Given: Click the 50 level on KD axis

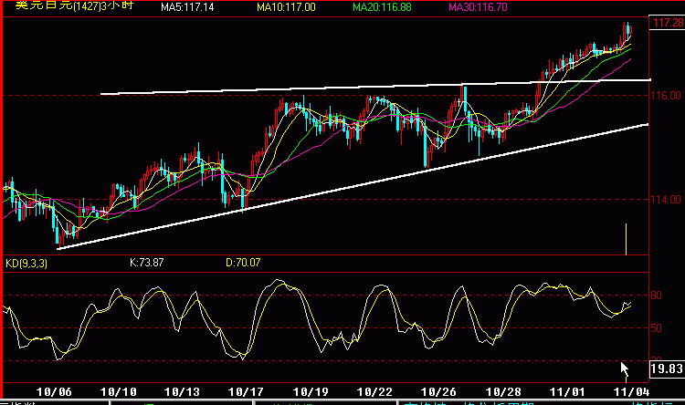Looking at the screenshot, I should (656, 328).
